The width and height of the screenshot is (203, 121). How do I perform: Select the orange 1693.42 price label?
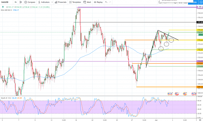pyautogui.click(x=200, y=87)
